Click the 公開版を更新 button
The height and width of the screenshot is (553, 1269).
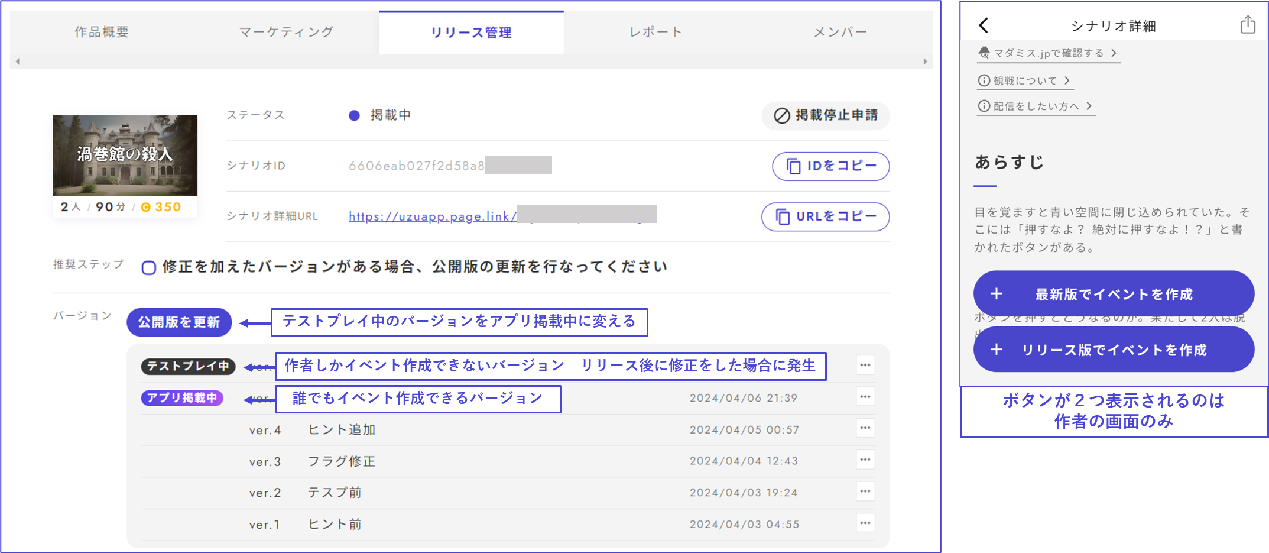(179, 322)
